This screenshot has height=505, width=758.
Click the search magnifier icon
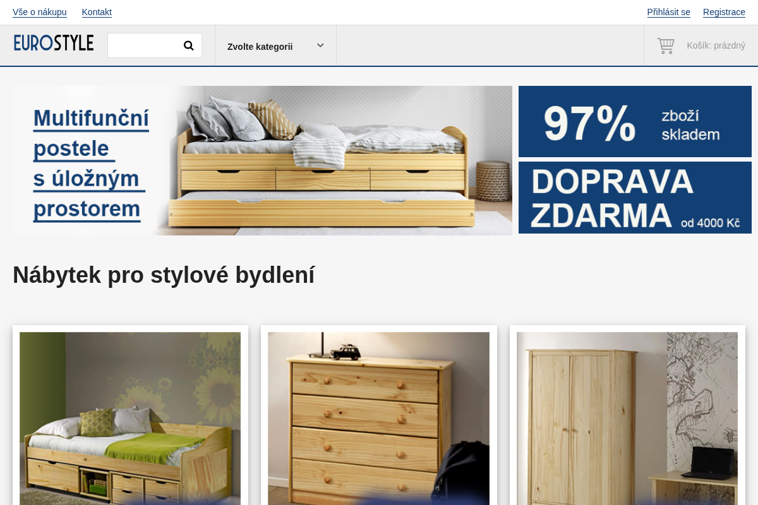coord(188,45)
